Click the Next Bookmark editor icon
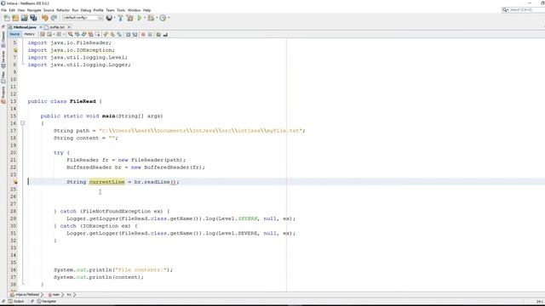Viewport: 545px width, 306px height. pos(112,34)
